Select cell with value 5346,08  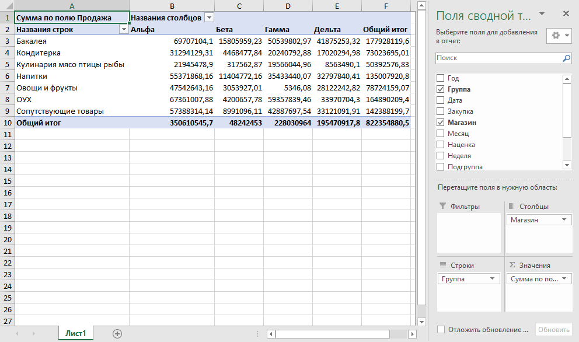288,88
